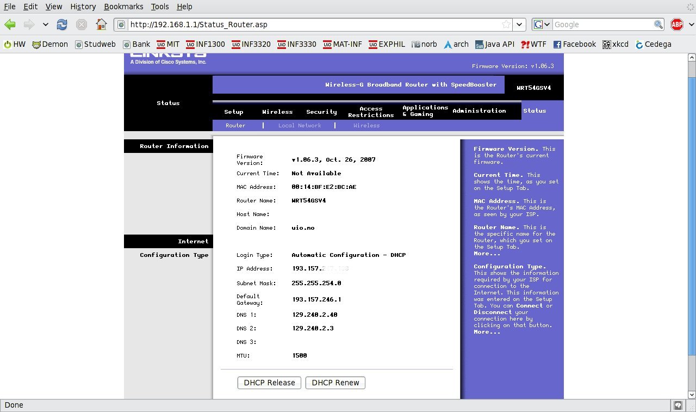Click More link under Configuration Type help

pos(487,332)
